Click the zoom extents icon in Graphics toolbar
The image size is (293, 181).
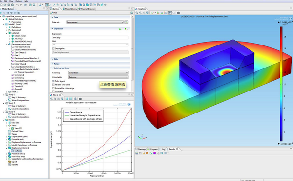click(x=147, y=13)
